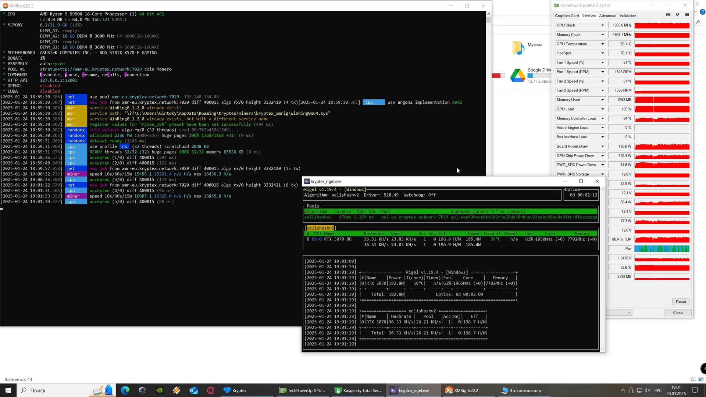Screen dimensions: 706x397
Task: Click the GPU-Z refresh icon
Action: point(678,15)
